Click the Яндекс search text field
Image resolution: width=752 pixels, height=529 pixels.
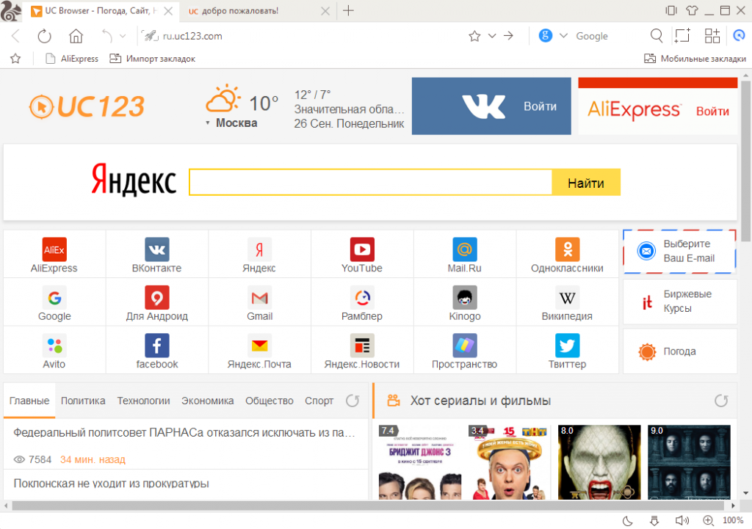pyautogui.click(x=370, y=182)
